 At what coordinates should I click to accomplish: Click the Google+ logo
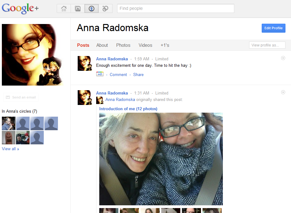[x=20, y=8]
